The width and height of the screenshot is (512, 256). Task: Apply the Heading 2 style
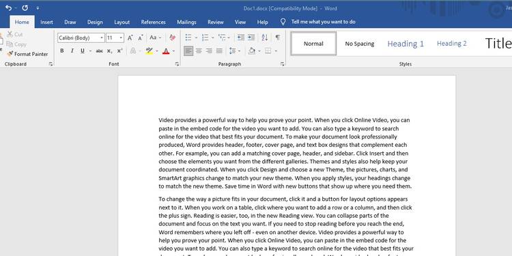(x=452, y=44)
